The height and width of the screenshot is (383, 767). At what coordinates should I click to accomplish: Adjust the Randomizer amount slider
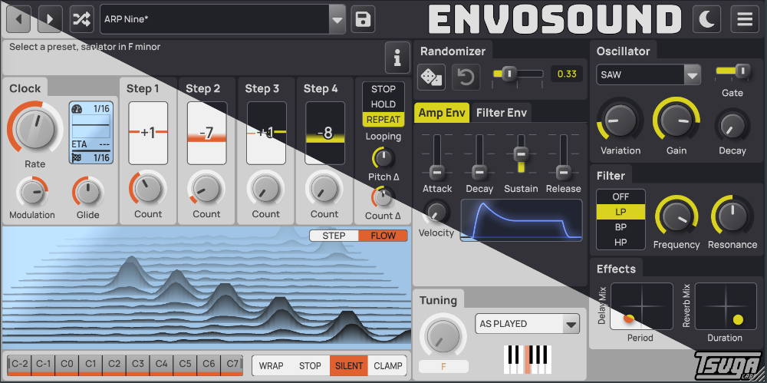coord(518,74)
